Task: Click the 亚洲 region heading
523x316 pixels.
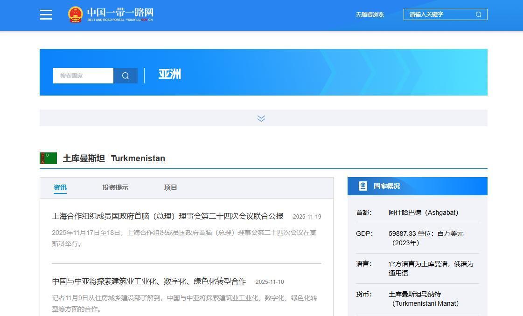Action: (x=170, y=75)
